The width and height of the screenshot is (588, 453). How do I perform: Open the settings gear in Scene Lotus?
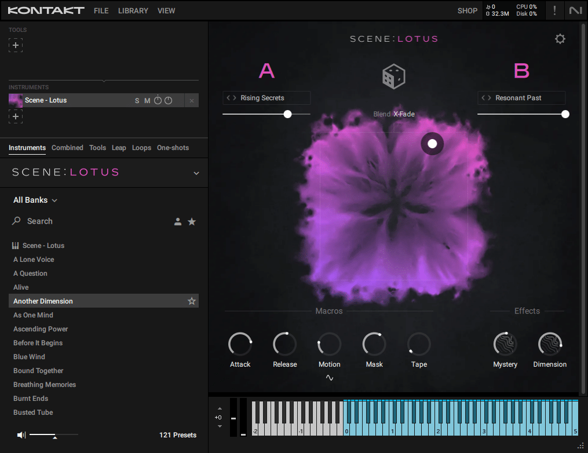[560, 39]
